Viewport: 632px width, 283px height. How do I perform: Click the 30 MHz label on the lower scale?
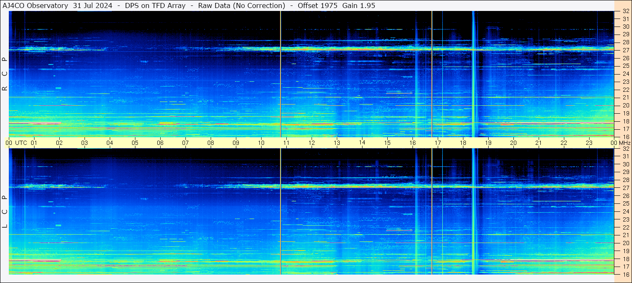click(625, 164)
